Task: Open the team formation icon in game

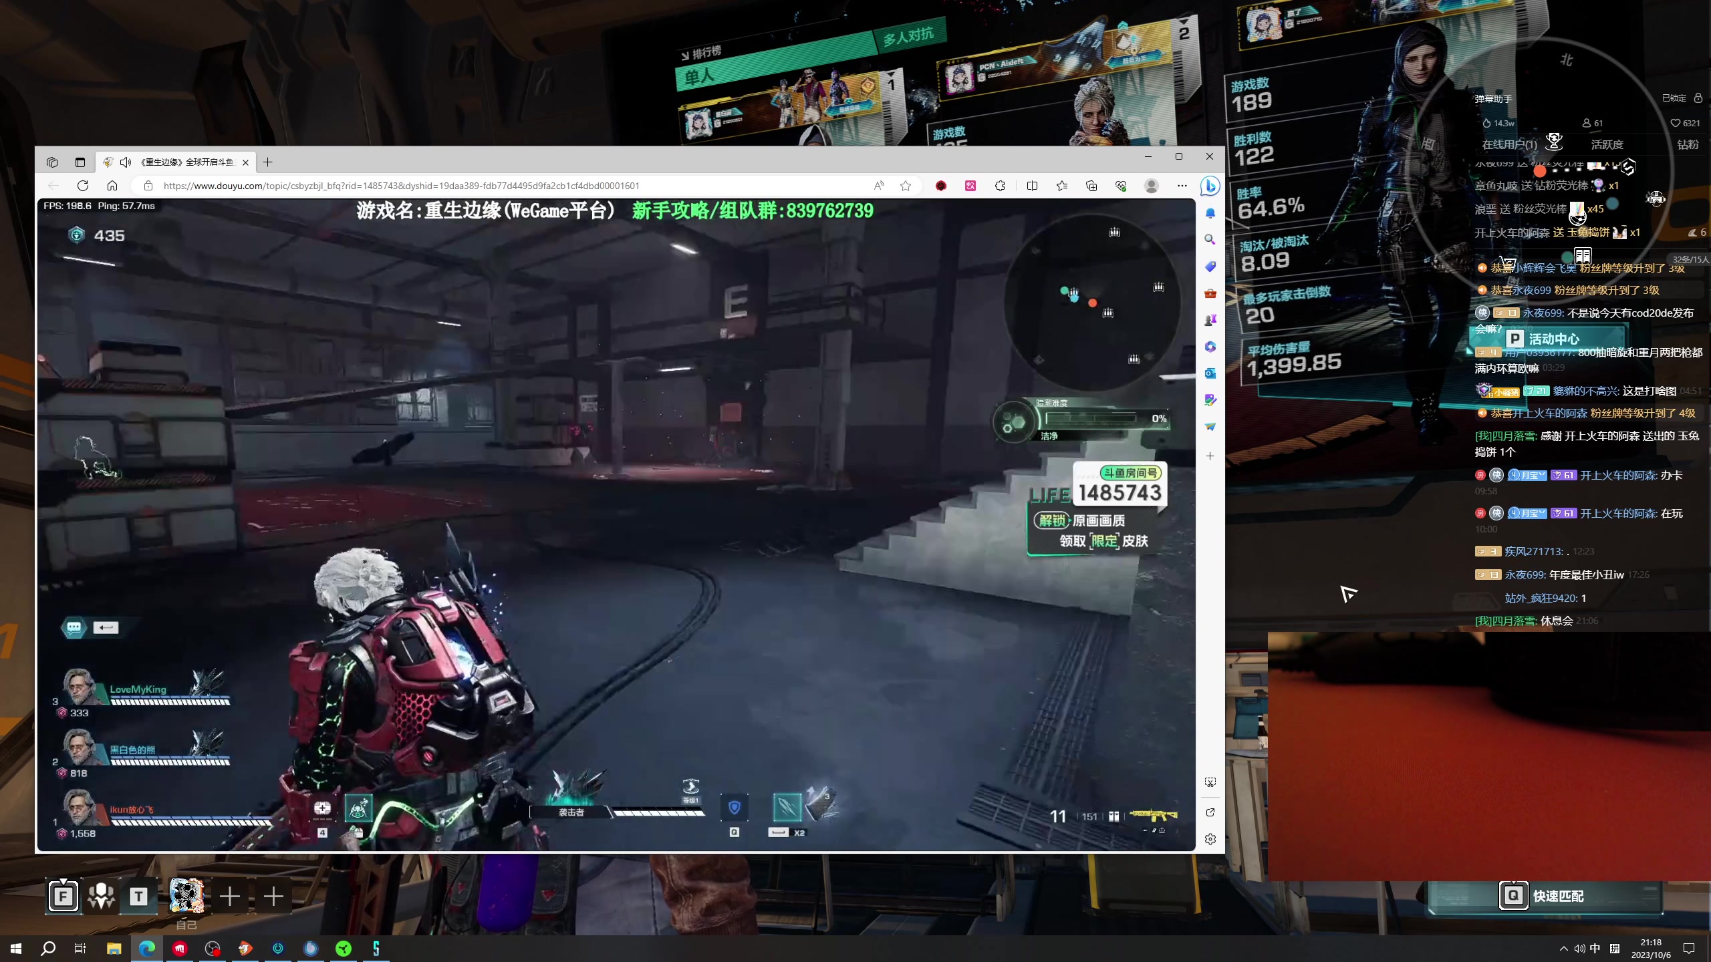Action: pyautogui.click(x=102, y=896)
